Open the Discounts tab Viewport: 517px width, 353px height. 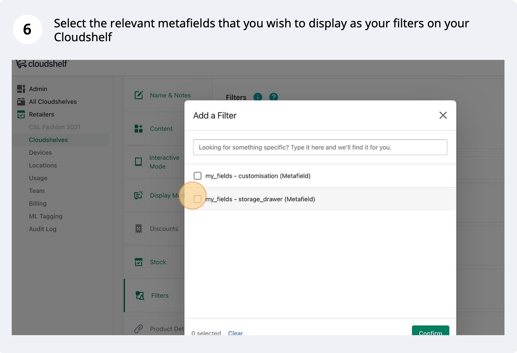(164, 228)
